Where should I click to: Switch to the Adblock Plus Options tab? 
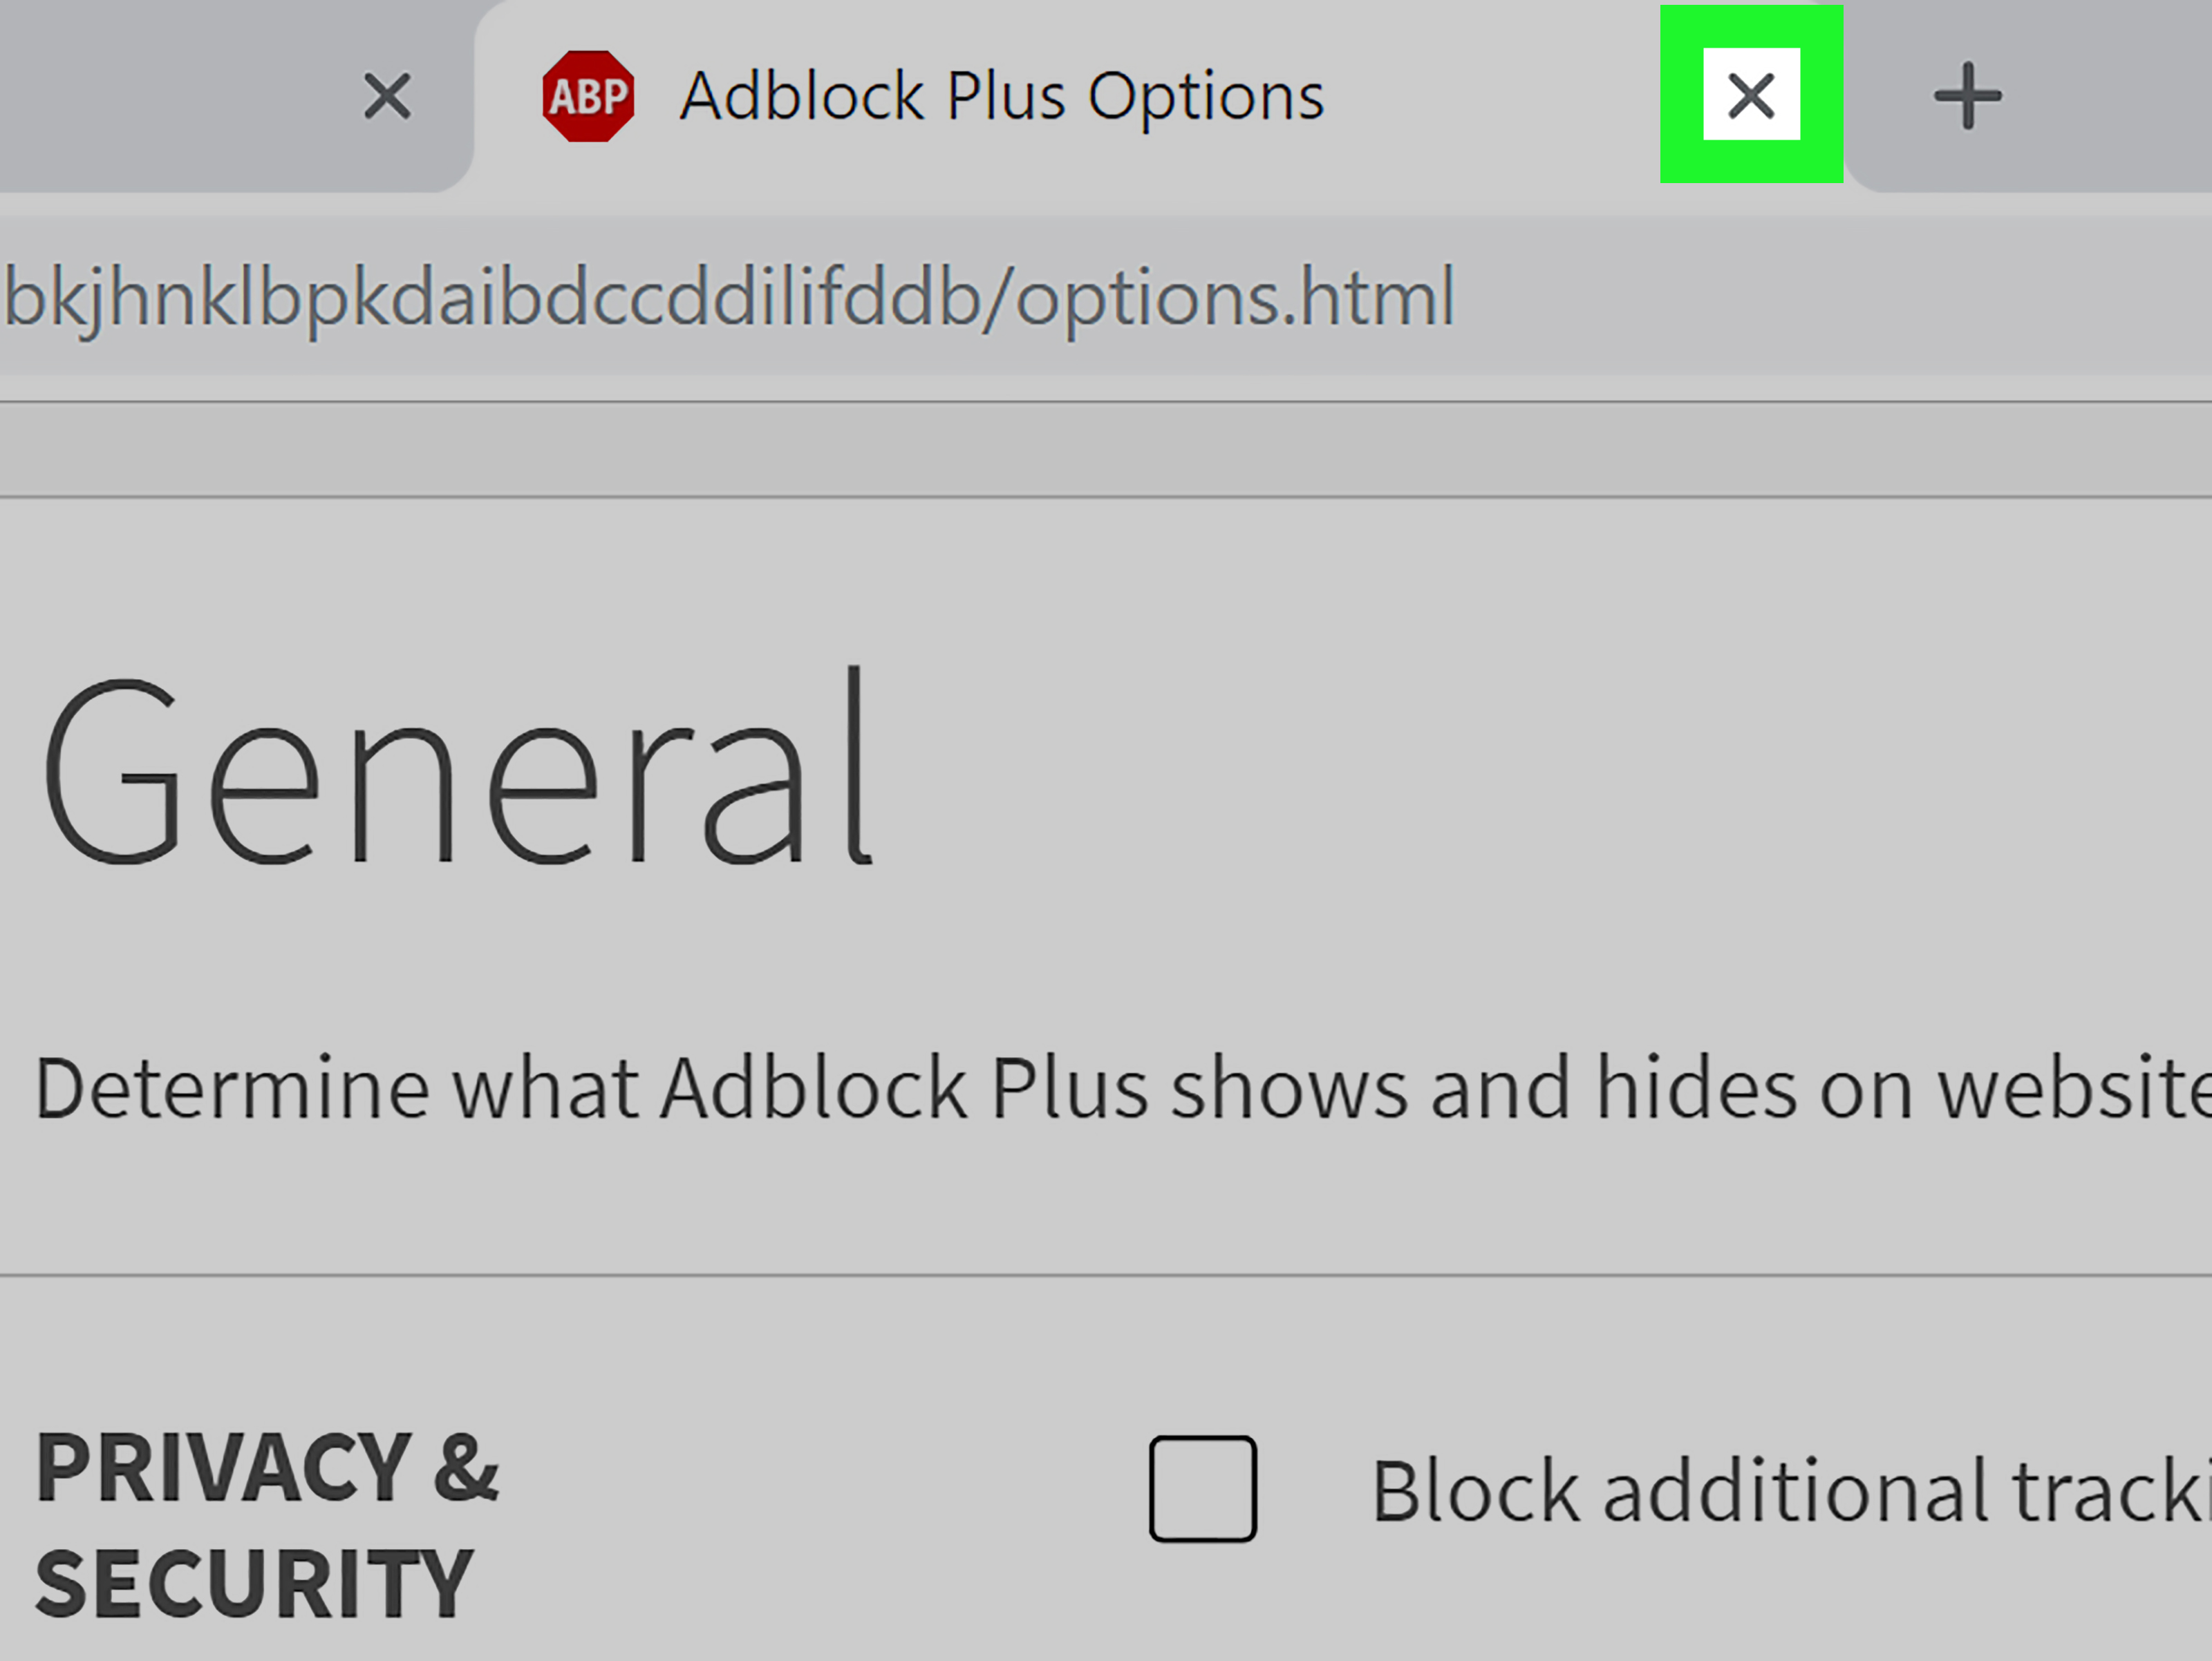pyautogui.click(x=1000, y=96)
